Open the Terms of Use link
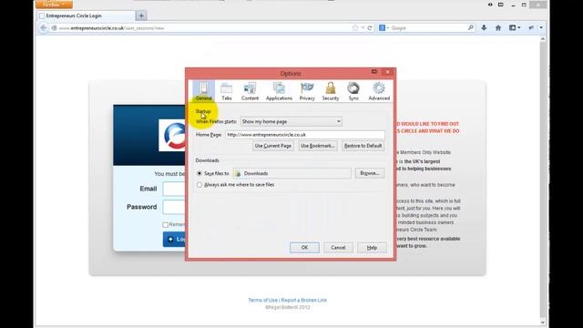583x328 pixels. point(263,300)
